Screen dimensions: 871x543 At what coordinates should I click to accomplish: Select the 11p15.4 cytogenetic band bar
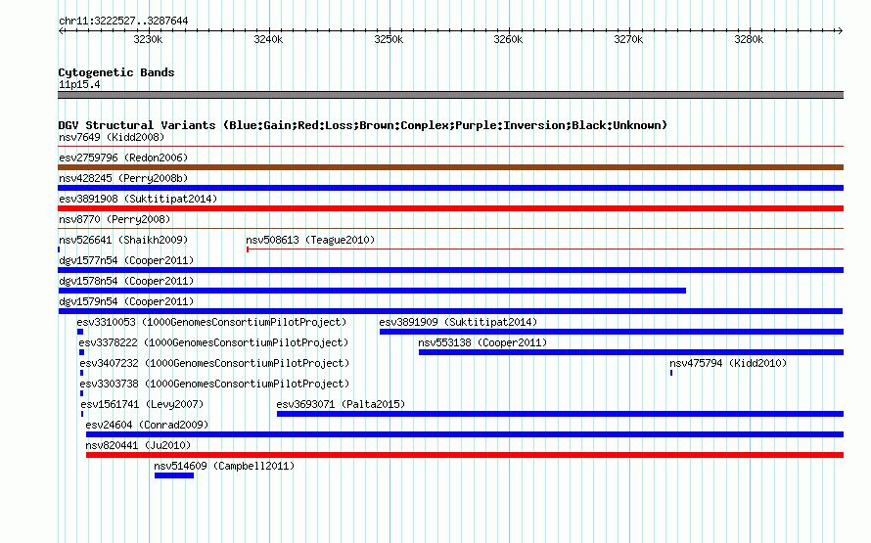click(x=450, y=95)
